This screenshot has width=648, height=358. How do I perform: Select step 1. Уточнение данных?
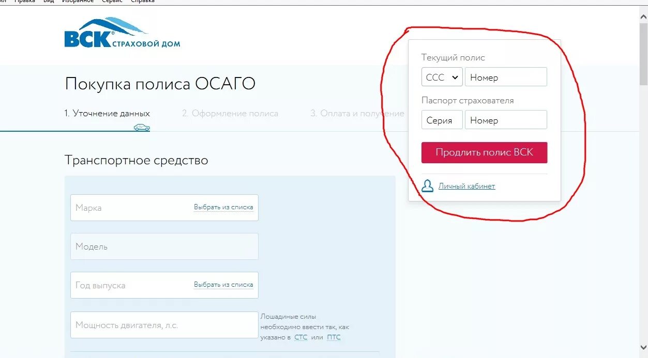[x=107, y=113]
